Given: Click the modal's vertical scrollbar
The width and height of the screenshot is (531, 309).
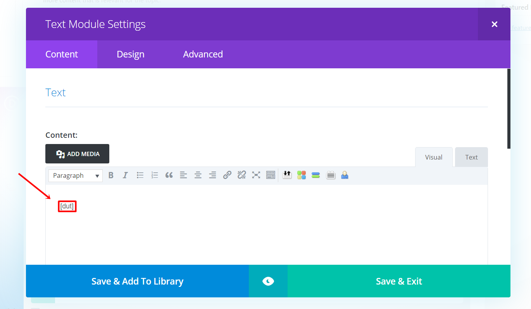Looking at the screenshot, I should pyautogui.click(x=509, y=109).
